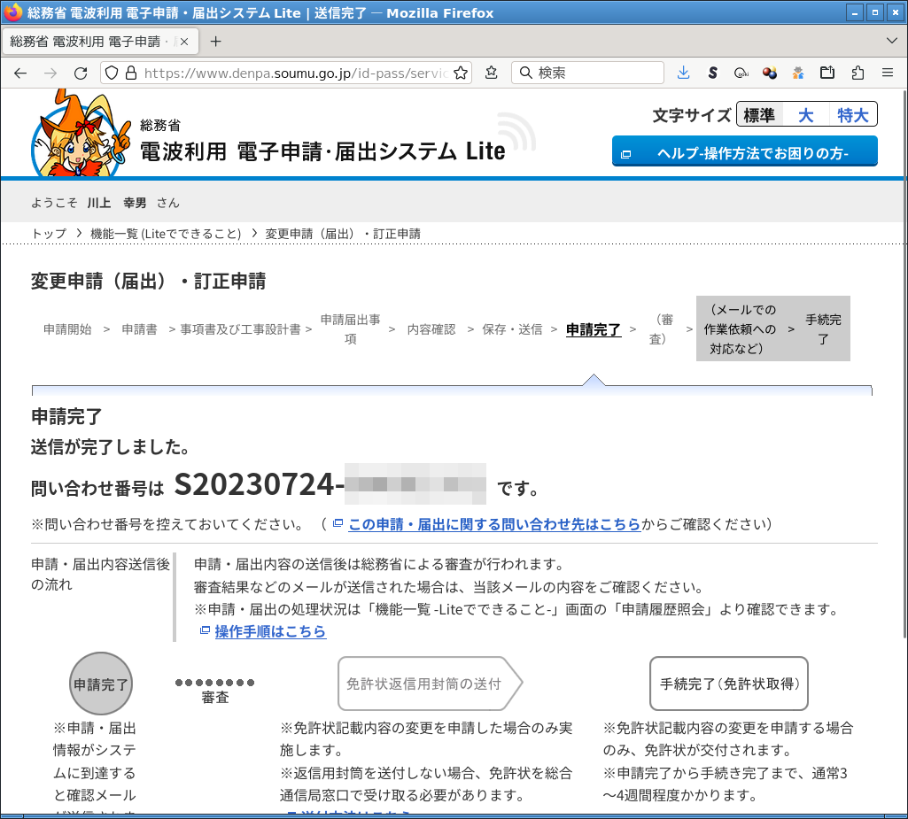The height and width of the screenshot is (819, 908).
Task: Open the Firefox downloads panel
Action: click(x=683, y=73)
